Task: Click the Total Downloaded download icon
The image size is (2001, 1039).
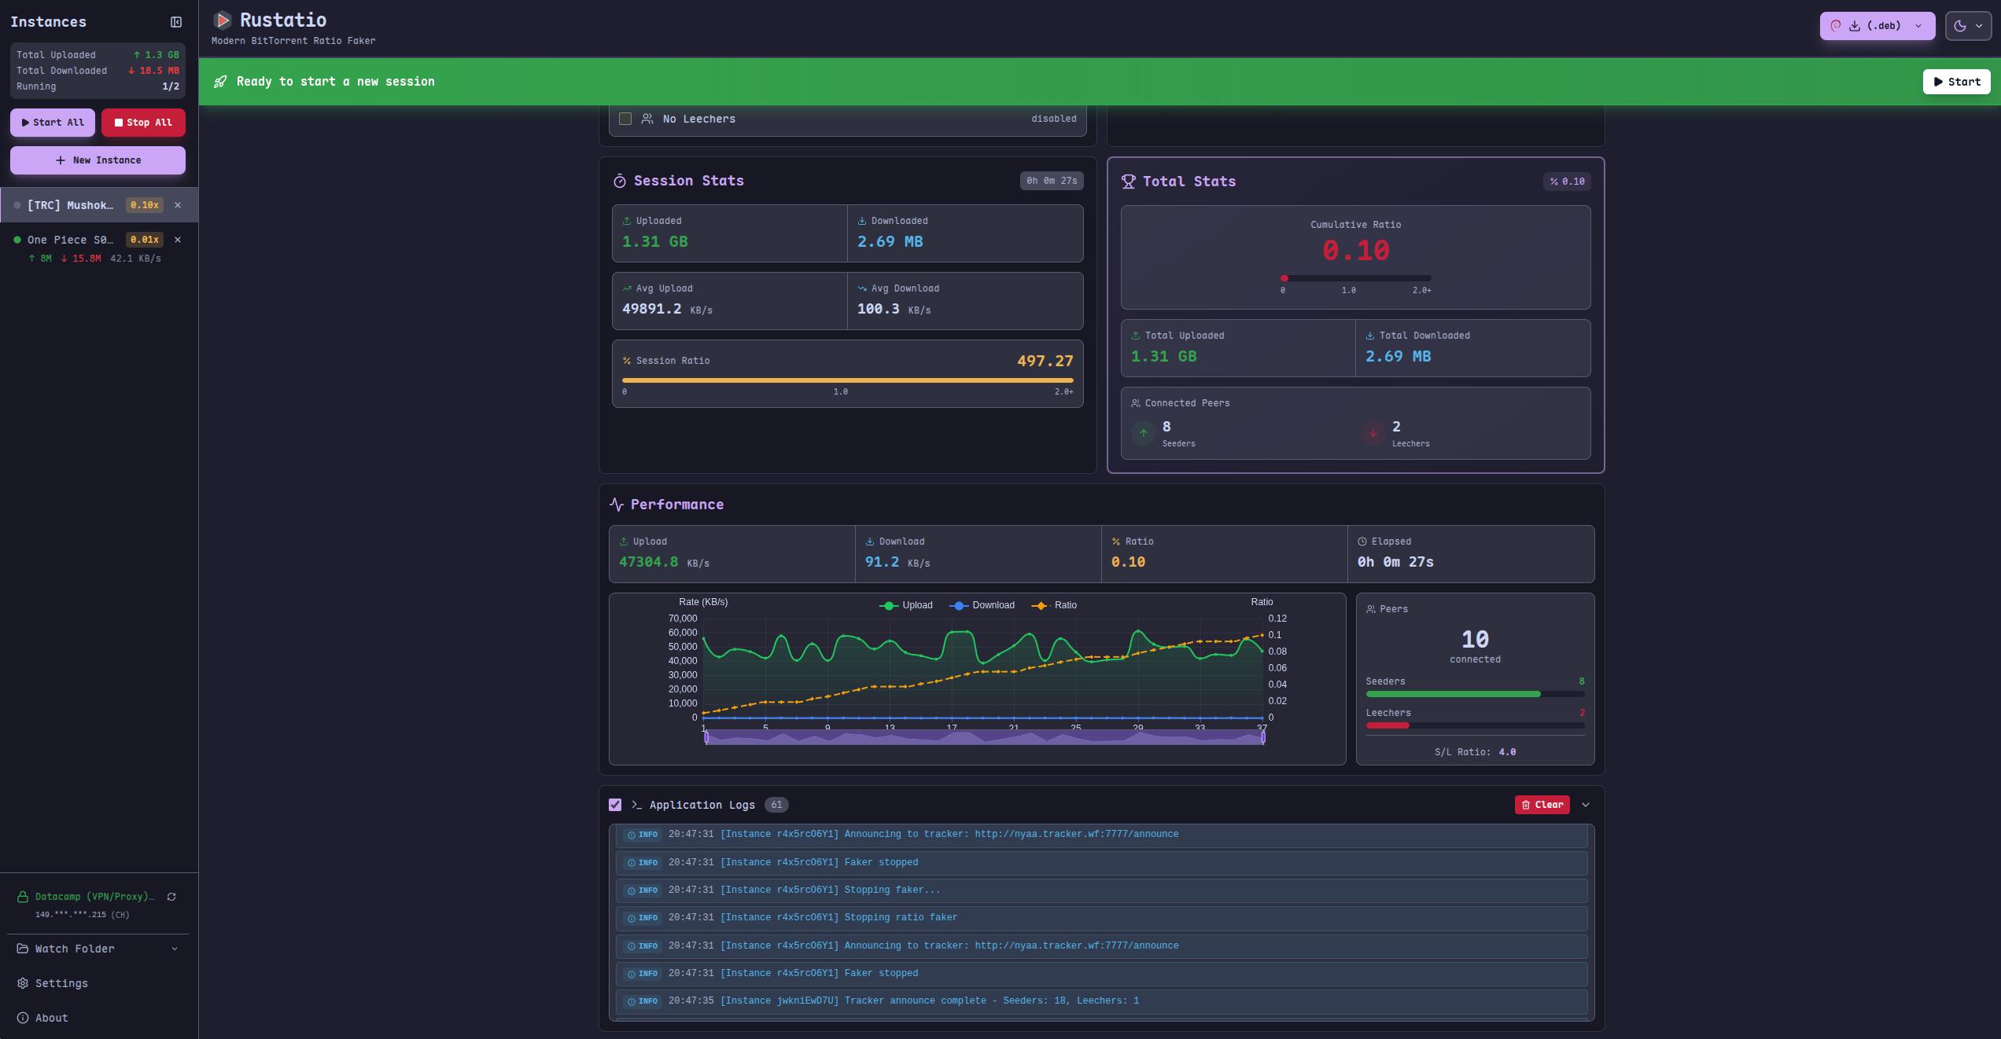Action: click(1370, 336)
